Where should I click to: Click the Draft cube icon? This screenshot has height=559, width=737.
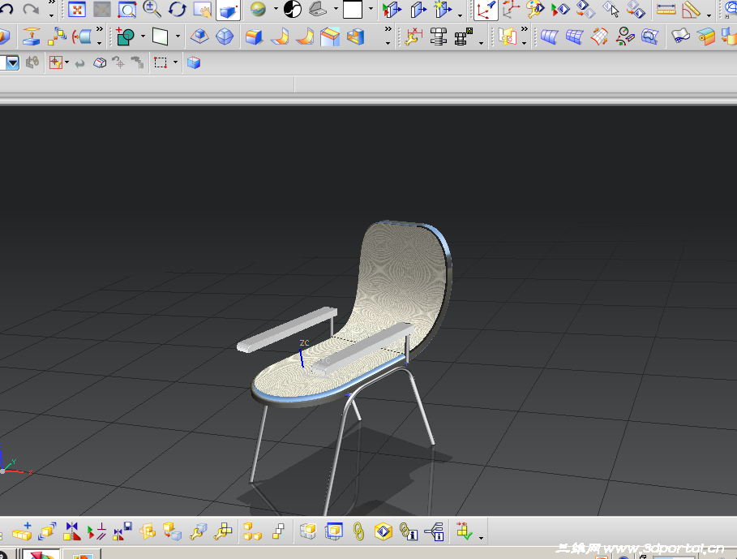point(199,37)
